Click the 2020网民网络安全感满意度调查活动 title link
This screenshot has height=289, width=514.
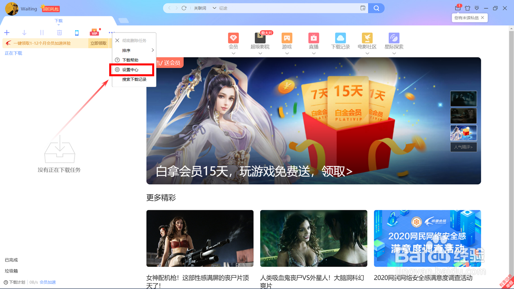pos(423,278)
